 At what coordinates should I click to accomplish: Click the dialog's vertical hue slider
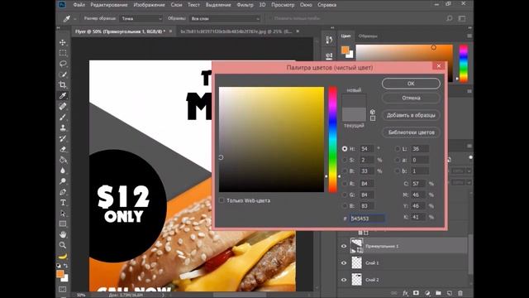point(332,139)
